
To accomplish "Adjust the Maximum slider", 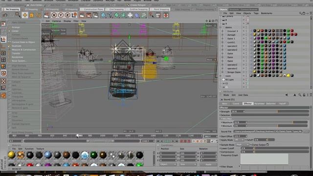I will click(277, 122).
